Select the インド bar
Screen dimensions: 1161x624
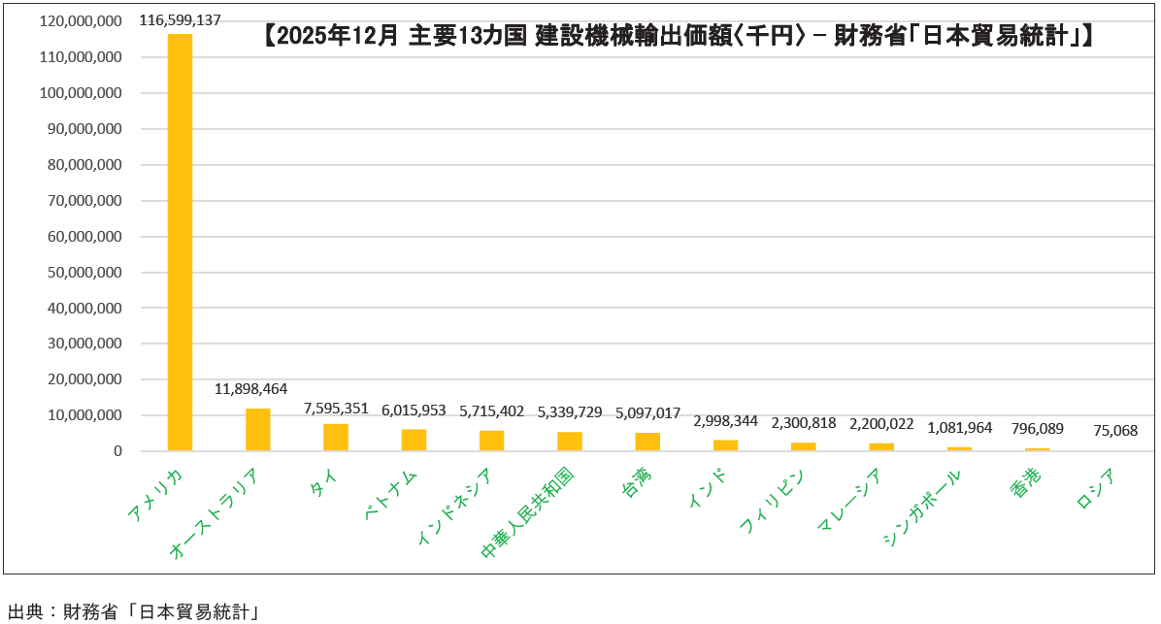pyautogui.click(x=725, y=445)
